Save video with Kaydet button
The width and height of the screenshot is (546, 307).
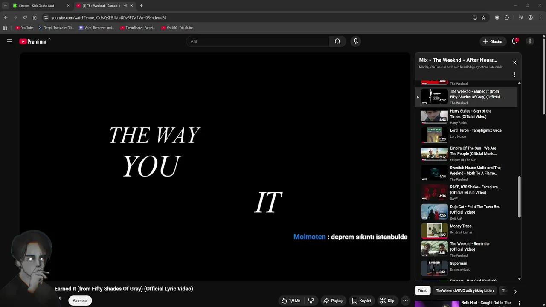(x=361, y=301)
